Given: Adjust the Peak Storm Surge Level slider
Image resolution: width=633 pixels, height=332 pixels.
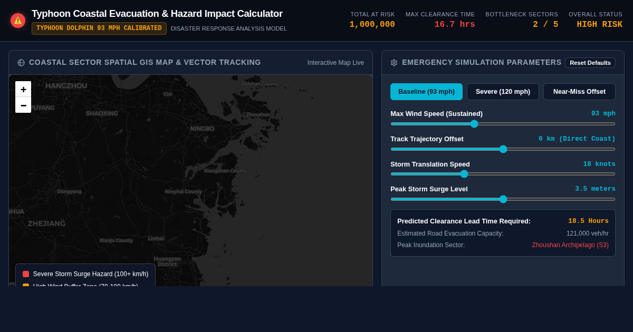Looking at the screenshot, I should tap(503, 199).
